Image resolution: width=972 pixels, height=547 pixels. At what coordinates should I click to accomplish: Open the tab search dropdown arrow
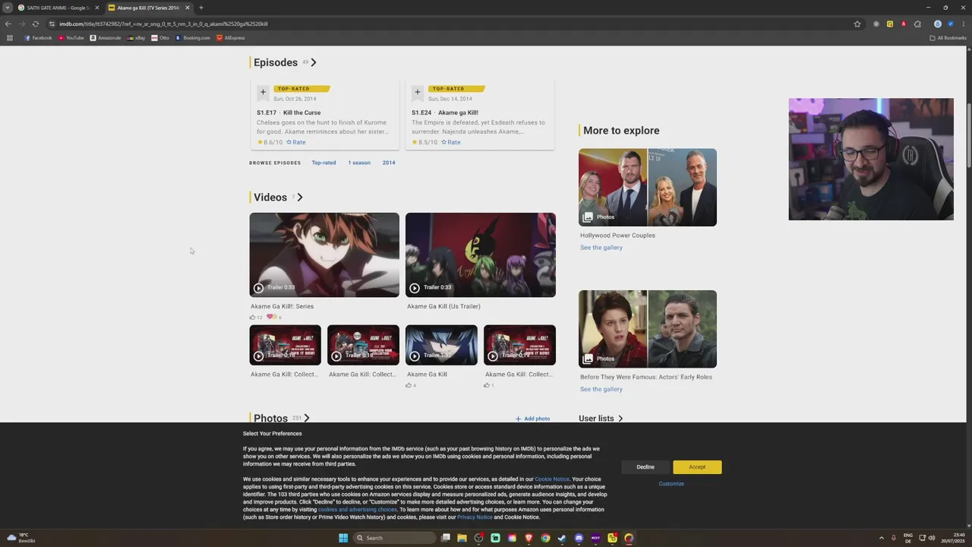click(7, 8)
